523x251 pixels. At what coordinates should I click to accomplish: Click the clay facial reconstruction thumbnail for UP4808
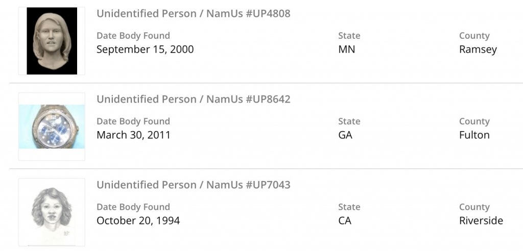pyautogui.click(x=52, y=41)
